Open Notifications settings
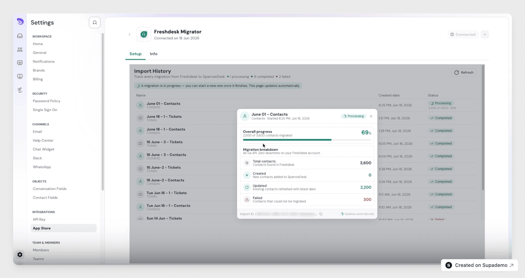Screen dimensions: 525x278 [x=44, y=61]
